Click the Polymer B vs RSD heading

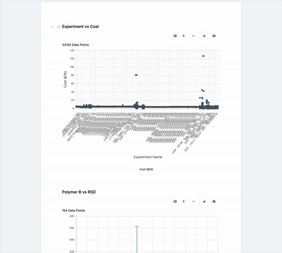pos(79,192)
